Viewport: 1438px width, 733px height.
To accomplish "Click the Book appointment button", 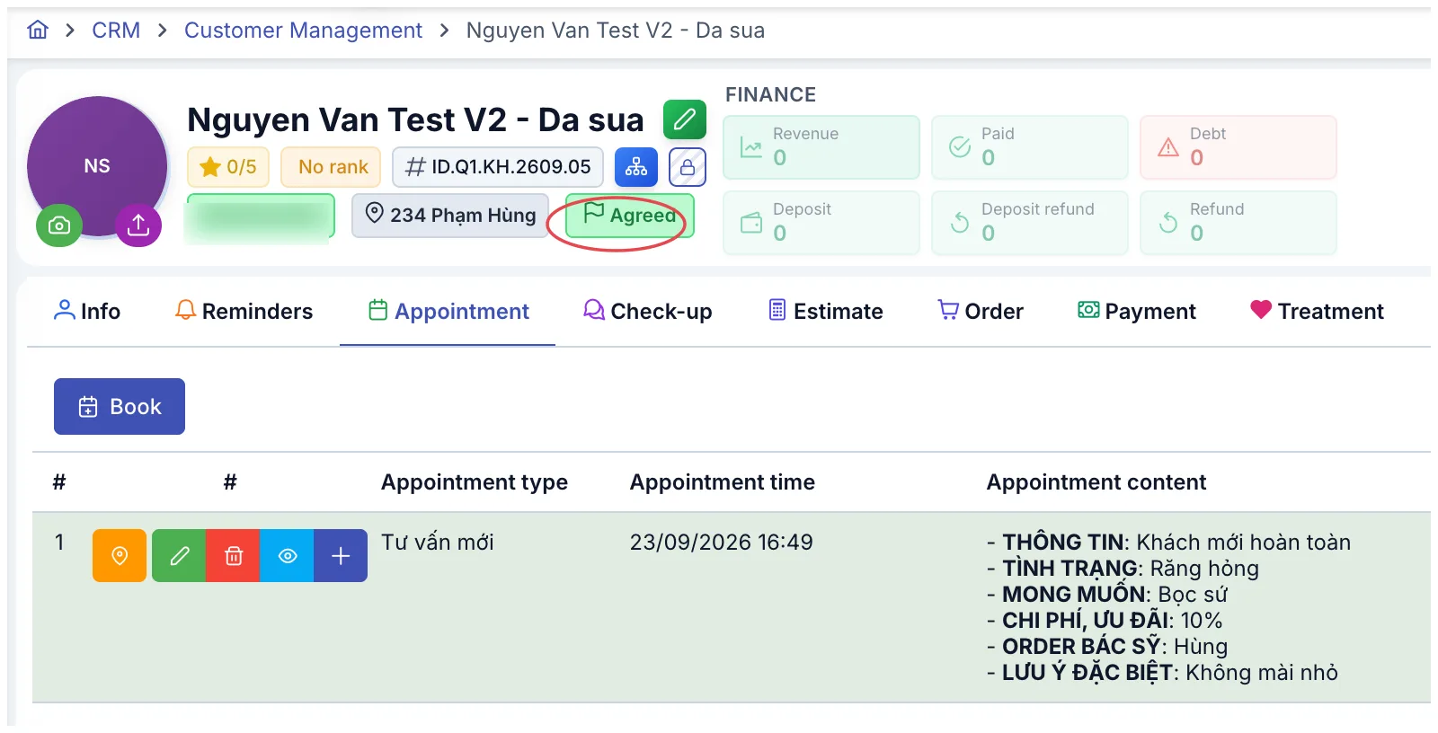I will (120, 407).
